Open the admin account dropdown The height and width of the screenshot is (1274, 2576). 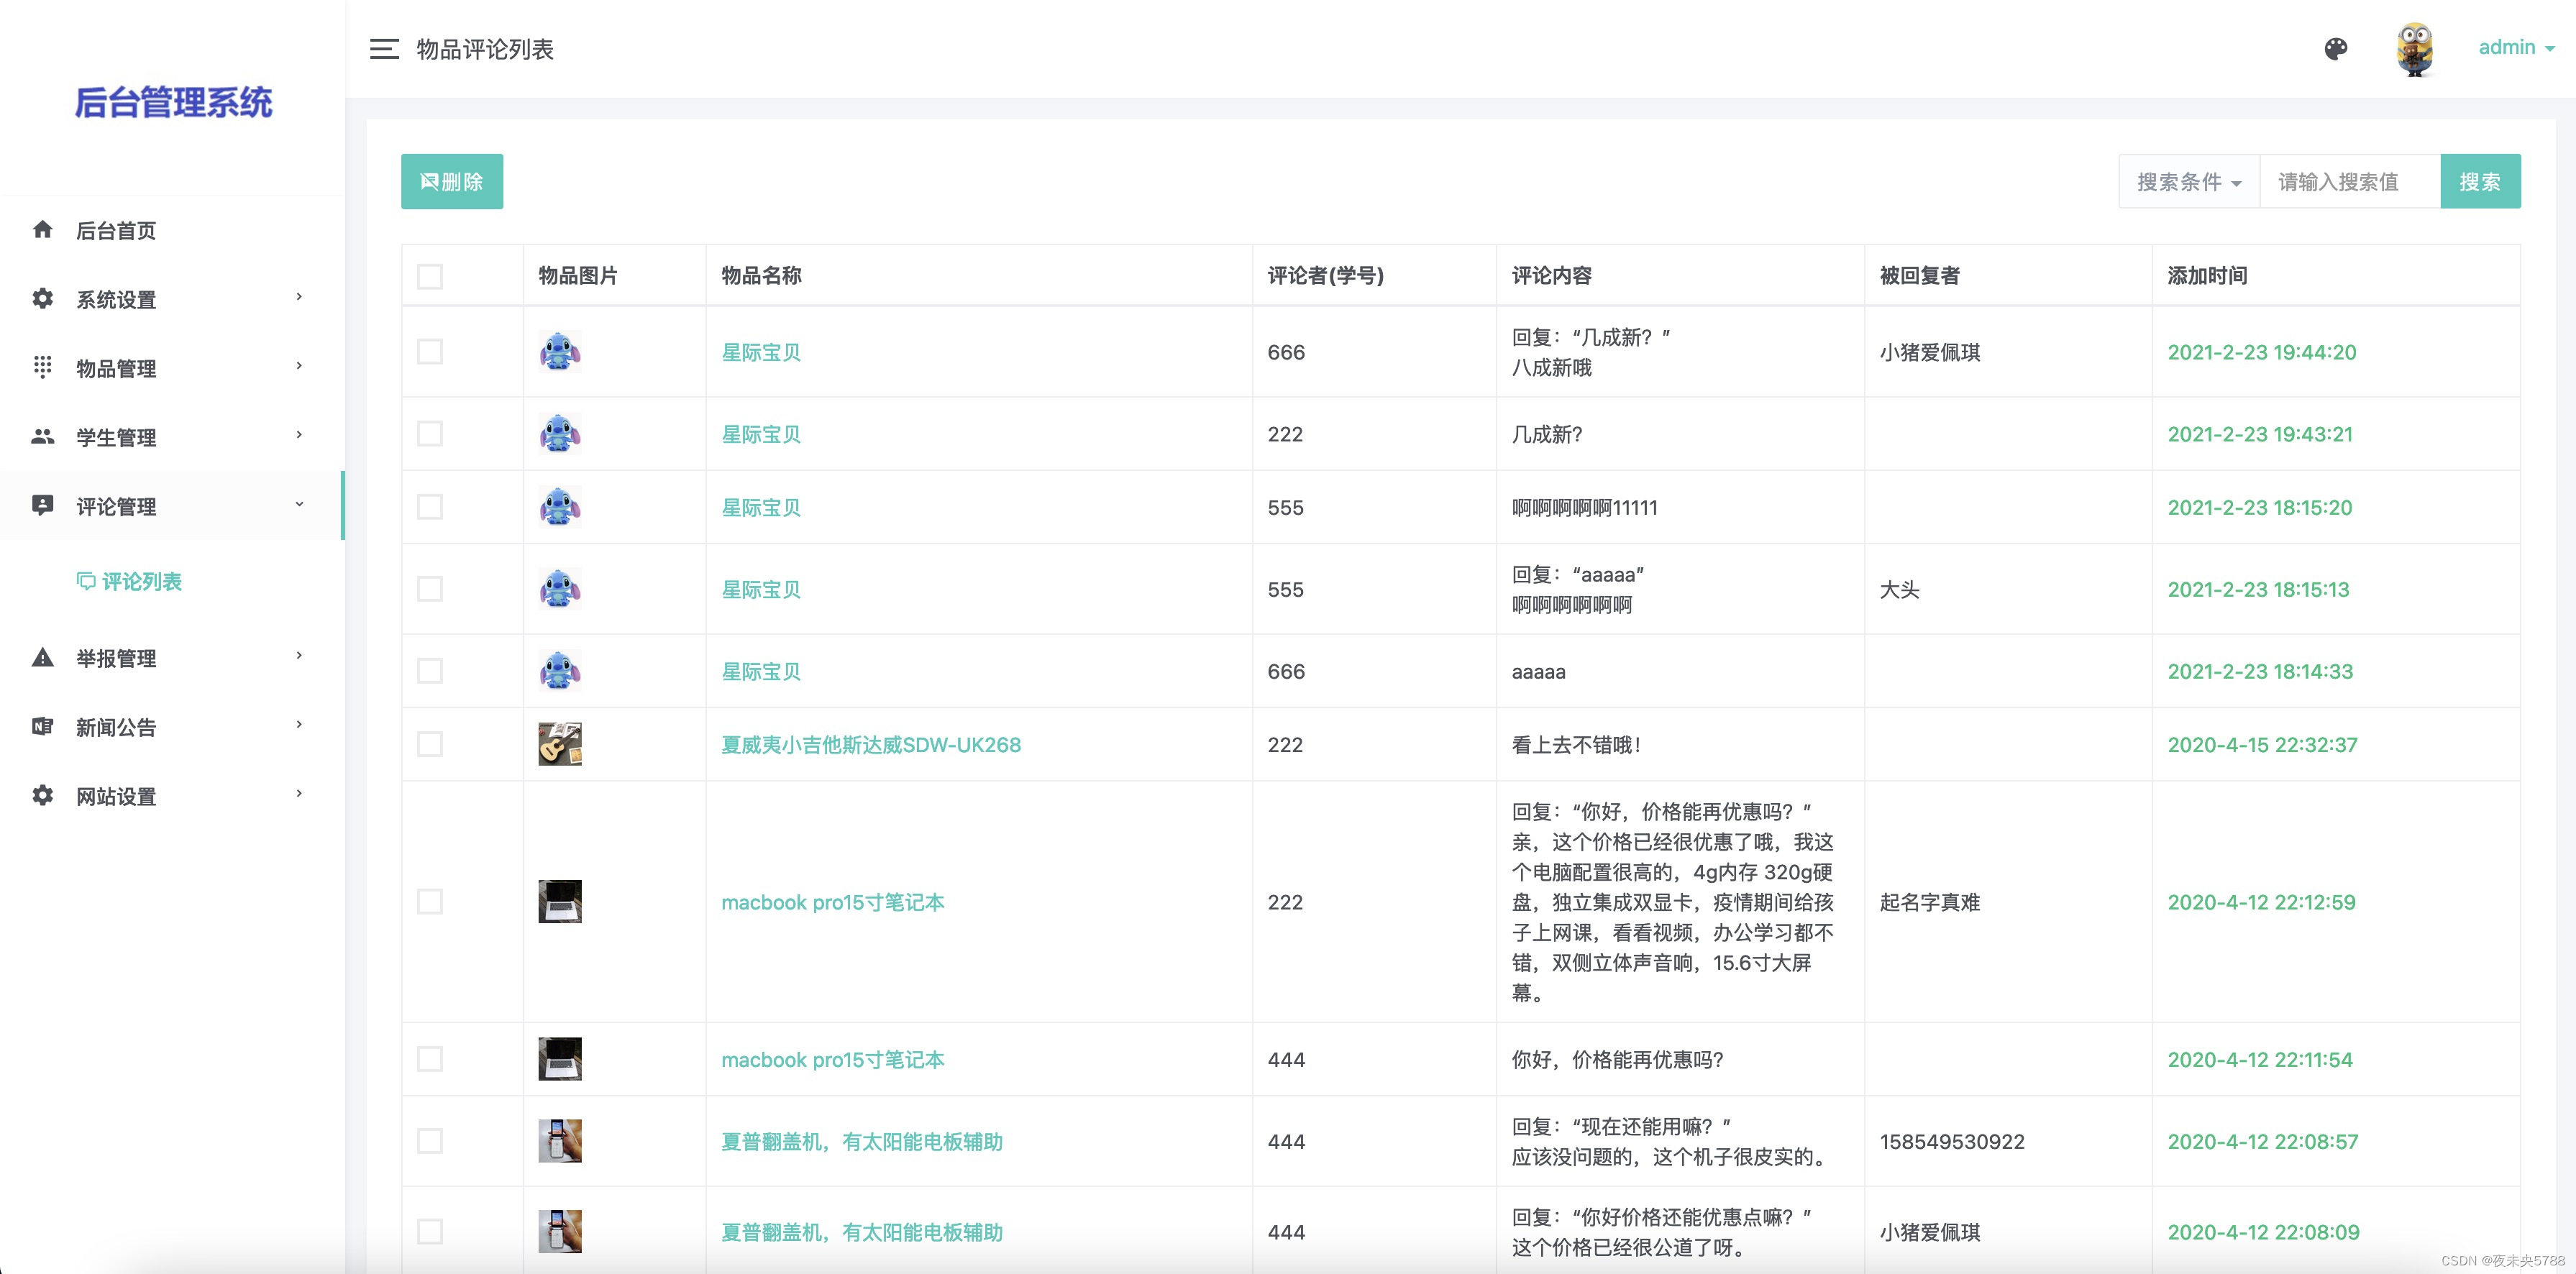click(x=2515, y=48)
